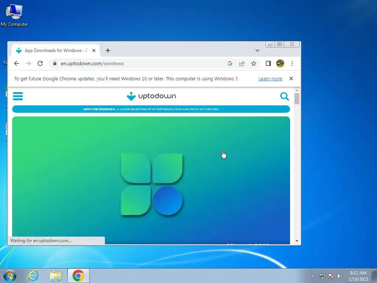This screenshot has width=377, height=283.
Task: Reload the current page
Action: (x=40, y=63)
